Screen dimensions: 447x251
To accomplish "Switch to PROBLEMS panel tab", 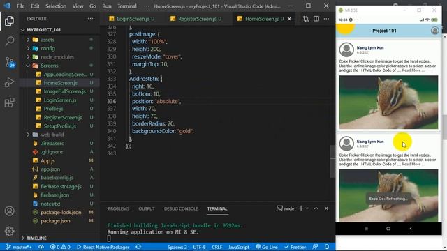I will [x=119, y=208].
